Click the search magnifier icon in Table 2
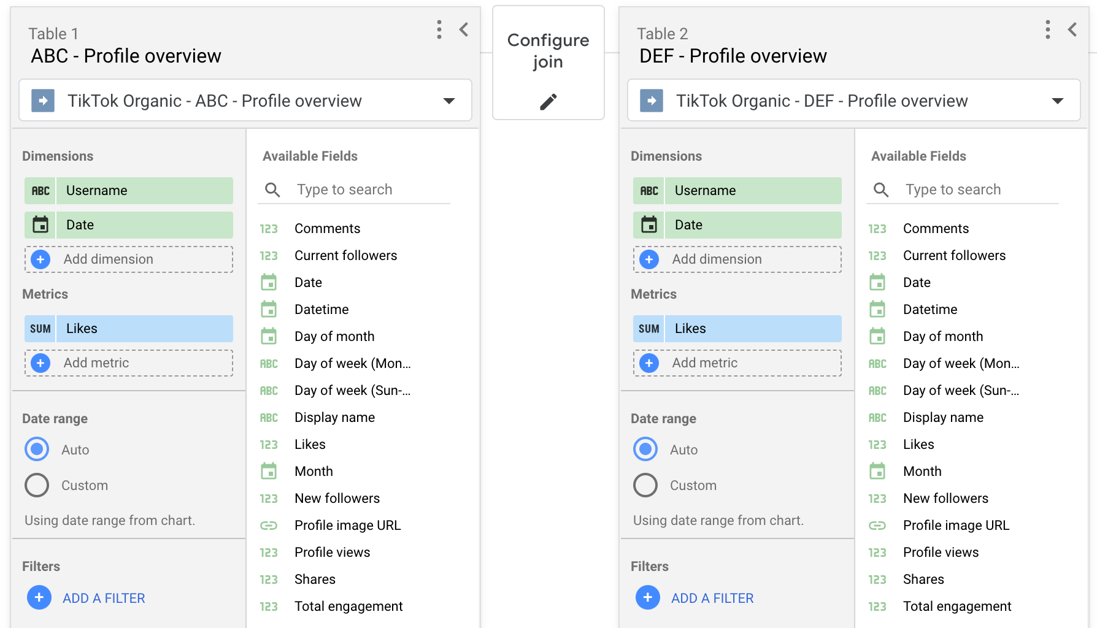 (x=881, y=190)
